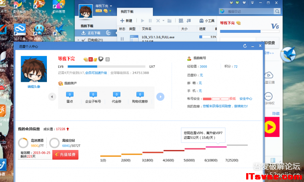Screen dimensions: 304x182
Task: Click the profile avatar in personal center
Action: 34,69
